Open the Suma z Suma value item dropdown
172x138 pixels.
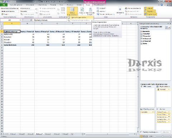(169, 122)
